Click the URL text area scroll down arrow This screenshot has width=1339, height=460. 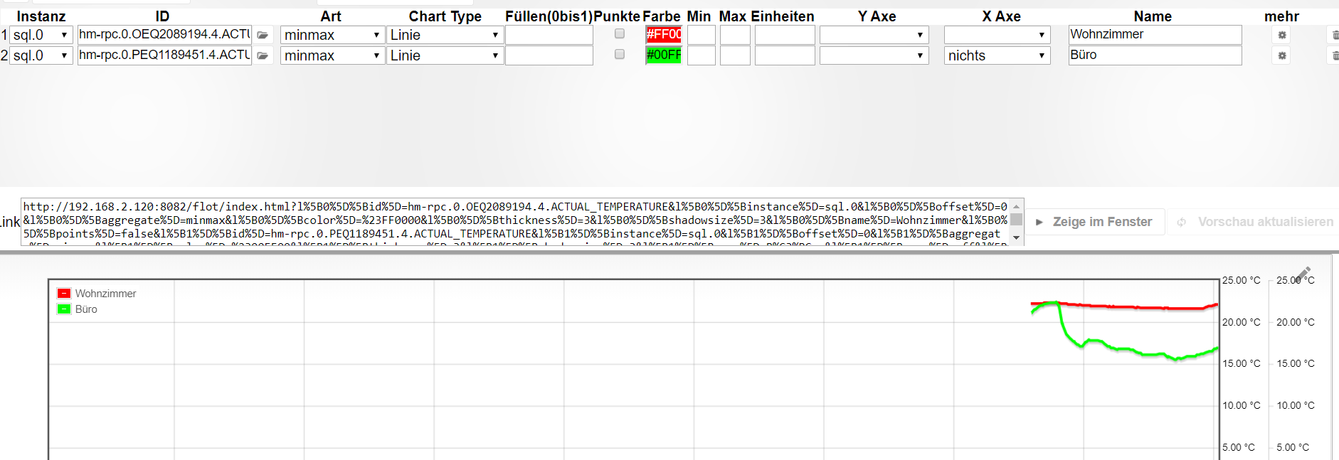click(x=1017, y=237)
